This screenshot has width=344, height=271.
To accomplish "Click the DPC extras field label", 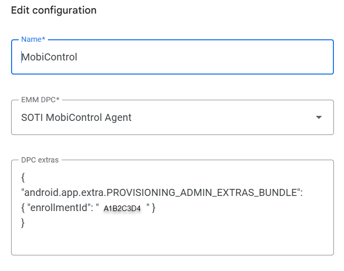I will [40, 160].
